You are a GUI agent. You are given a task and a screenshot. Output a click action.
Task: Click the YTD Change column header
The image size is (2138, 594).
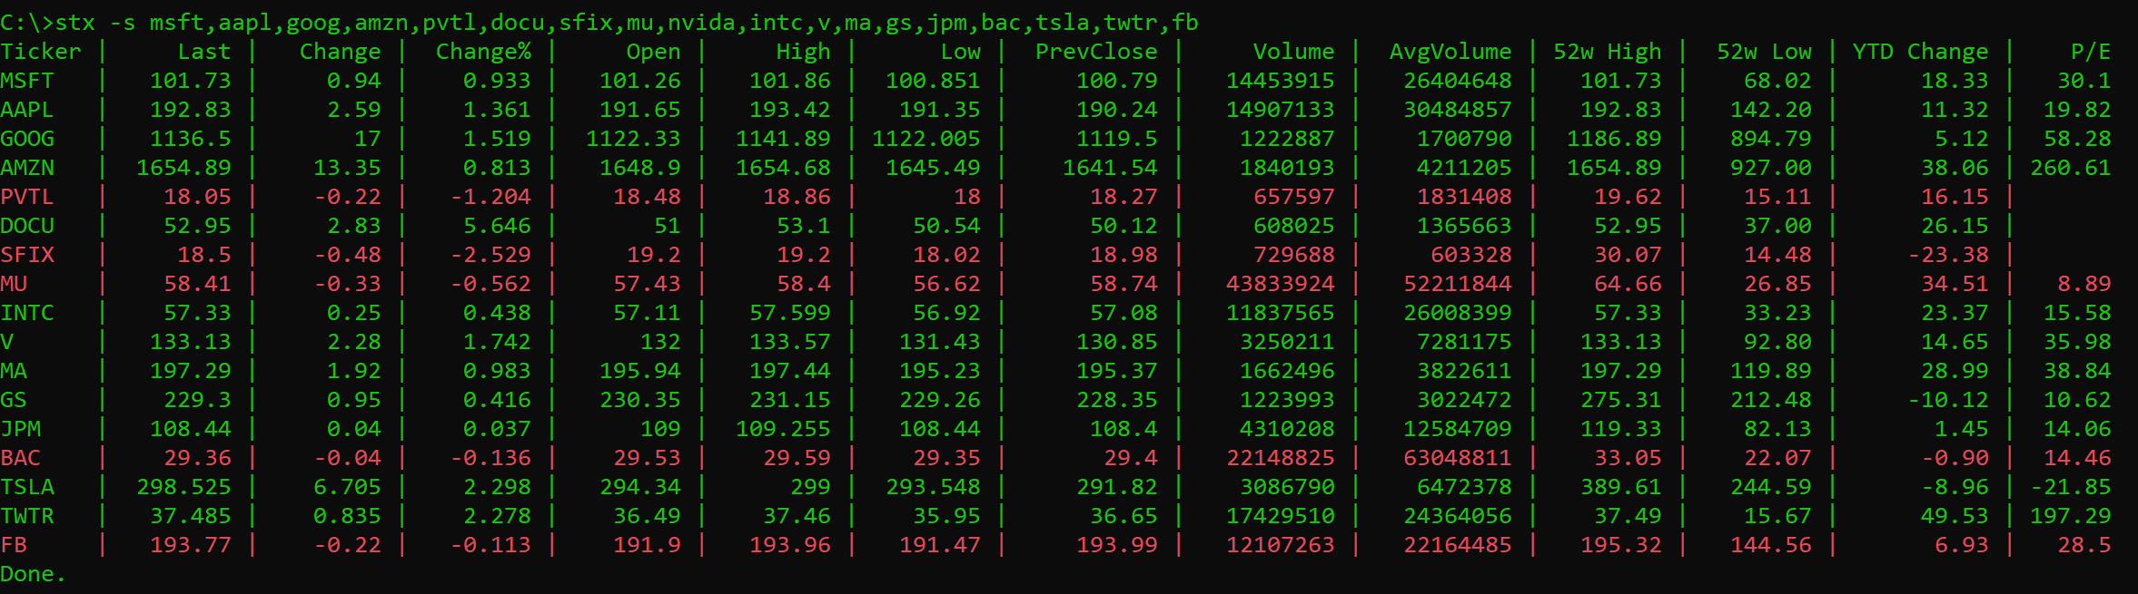[x=1921, y=52]
